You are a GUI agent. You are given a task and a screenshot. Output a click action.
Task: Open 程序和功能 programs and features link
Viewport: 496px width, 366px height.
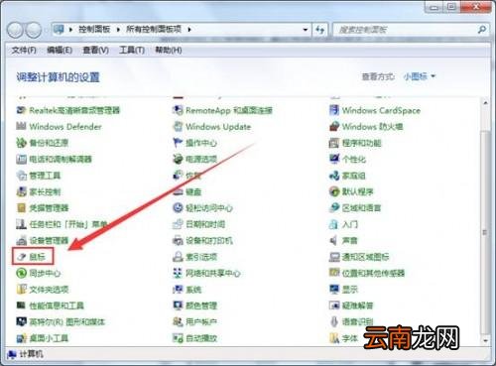pyautogui.click(x=362, y=143)
